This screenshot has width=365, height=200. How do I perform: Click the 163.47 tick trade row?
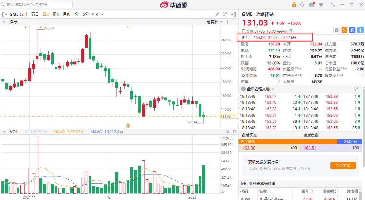pos(270,96)
